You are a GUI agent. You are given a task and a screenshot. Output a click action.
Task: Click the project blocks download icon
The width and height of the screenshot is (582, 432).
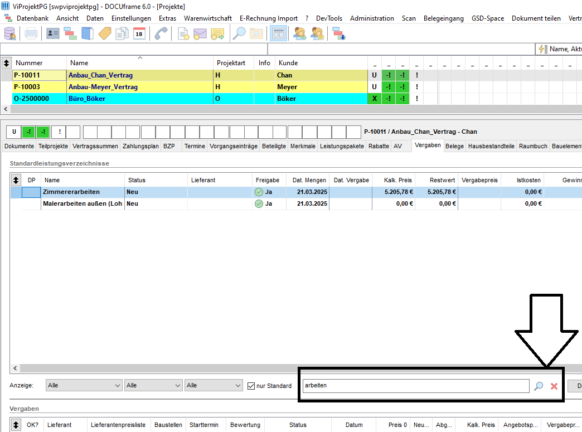point(338,34)
